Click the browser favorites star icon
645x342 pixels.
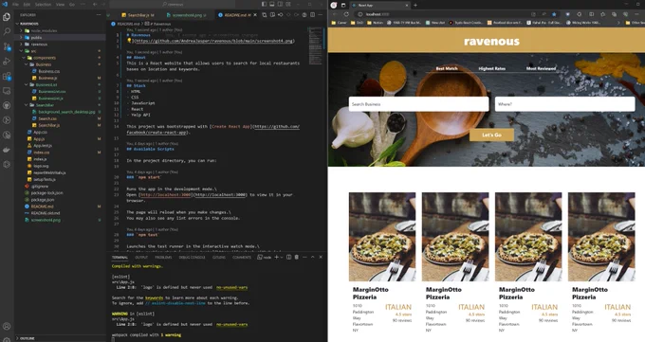pyautogui.click(x=554, y=14)
